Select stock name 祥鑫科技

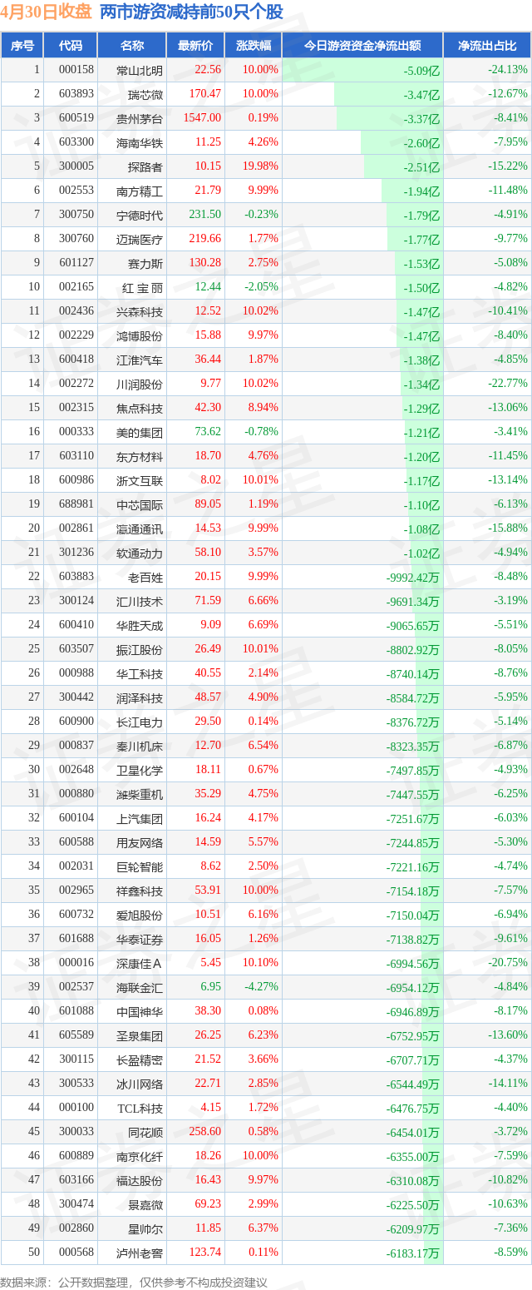coord(140,891)
